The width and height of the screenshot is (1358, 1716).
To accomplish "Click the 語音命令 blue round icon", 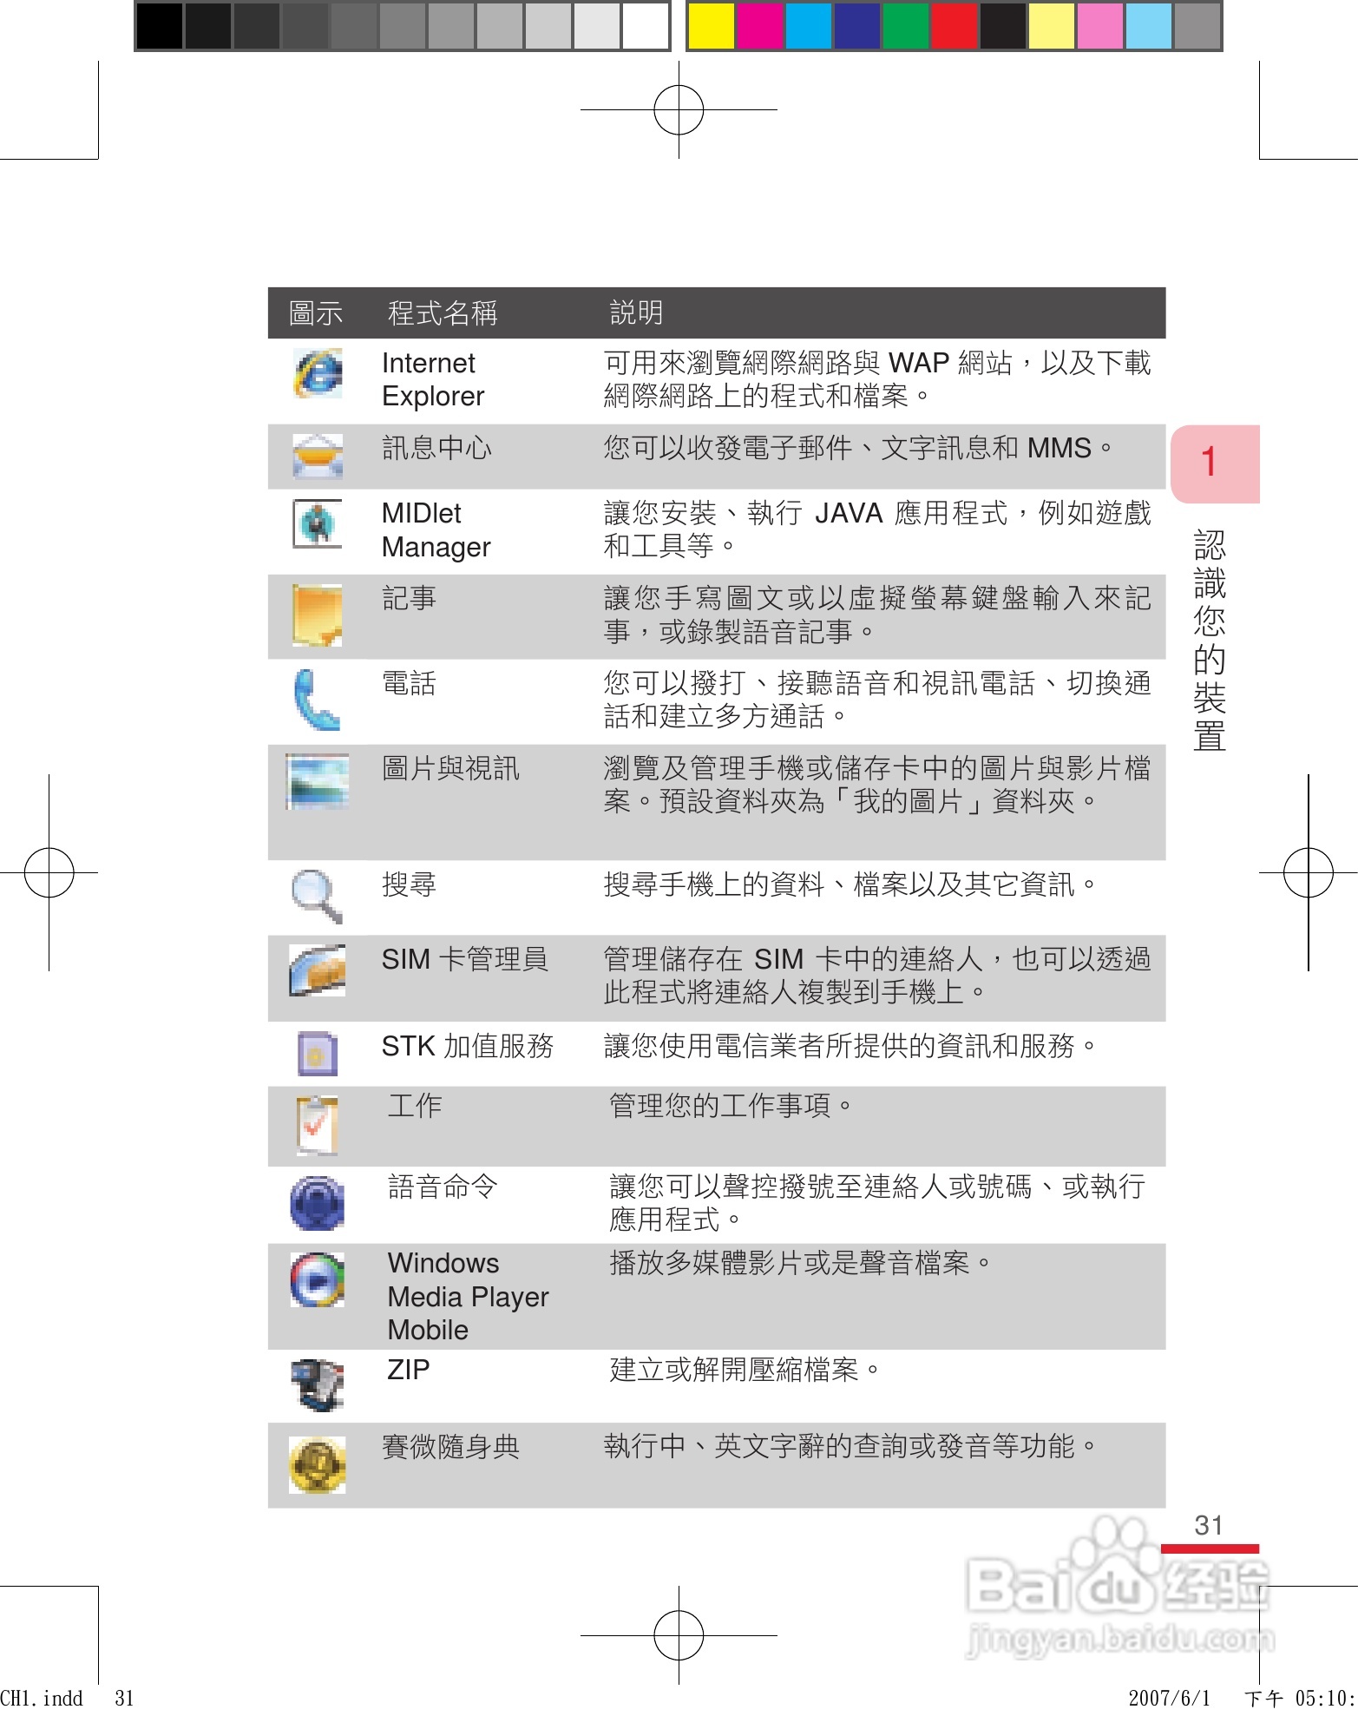I will [x=318, y=1203].
